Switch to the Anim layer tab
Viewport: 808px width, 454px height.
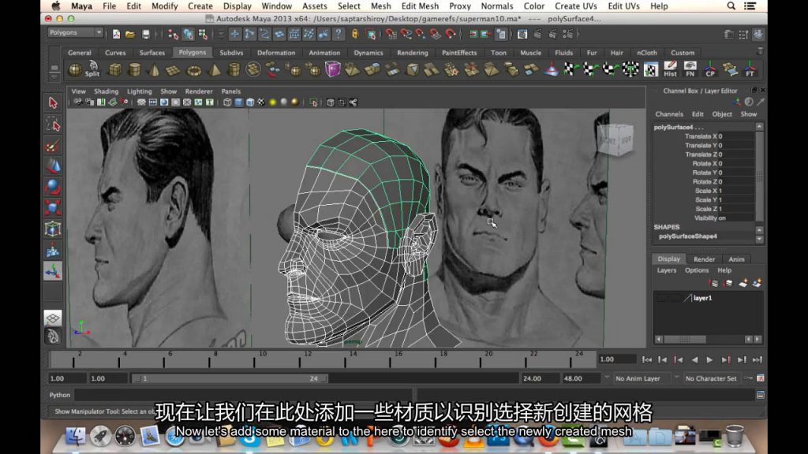pos(736,259)
